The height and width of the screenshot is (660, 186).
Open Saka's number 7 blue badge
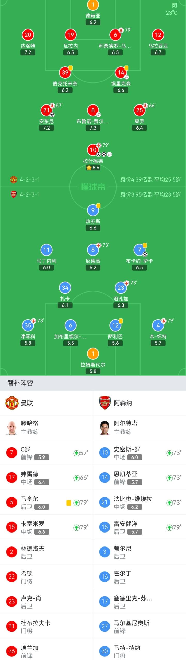click(x=139, y=250)
